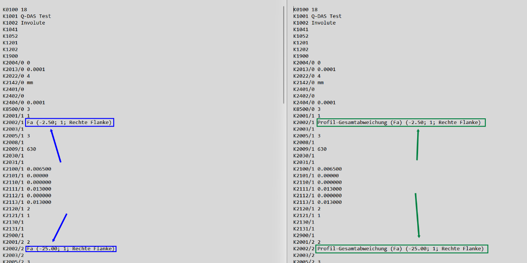The height and width of the screenshot is (263, 527).
Task: Click K2001/2 2 line in right pane
Action: 307,242
